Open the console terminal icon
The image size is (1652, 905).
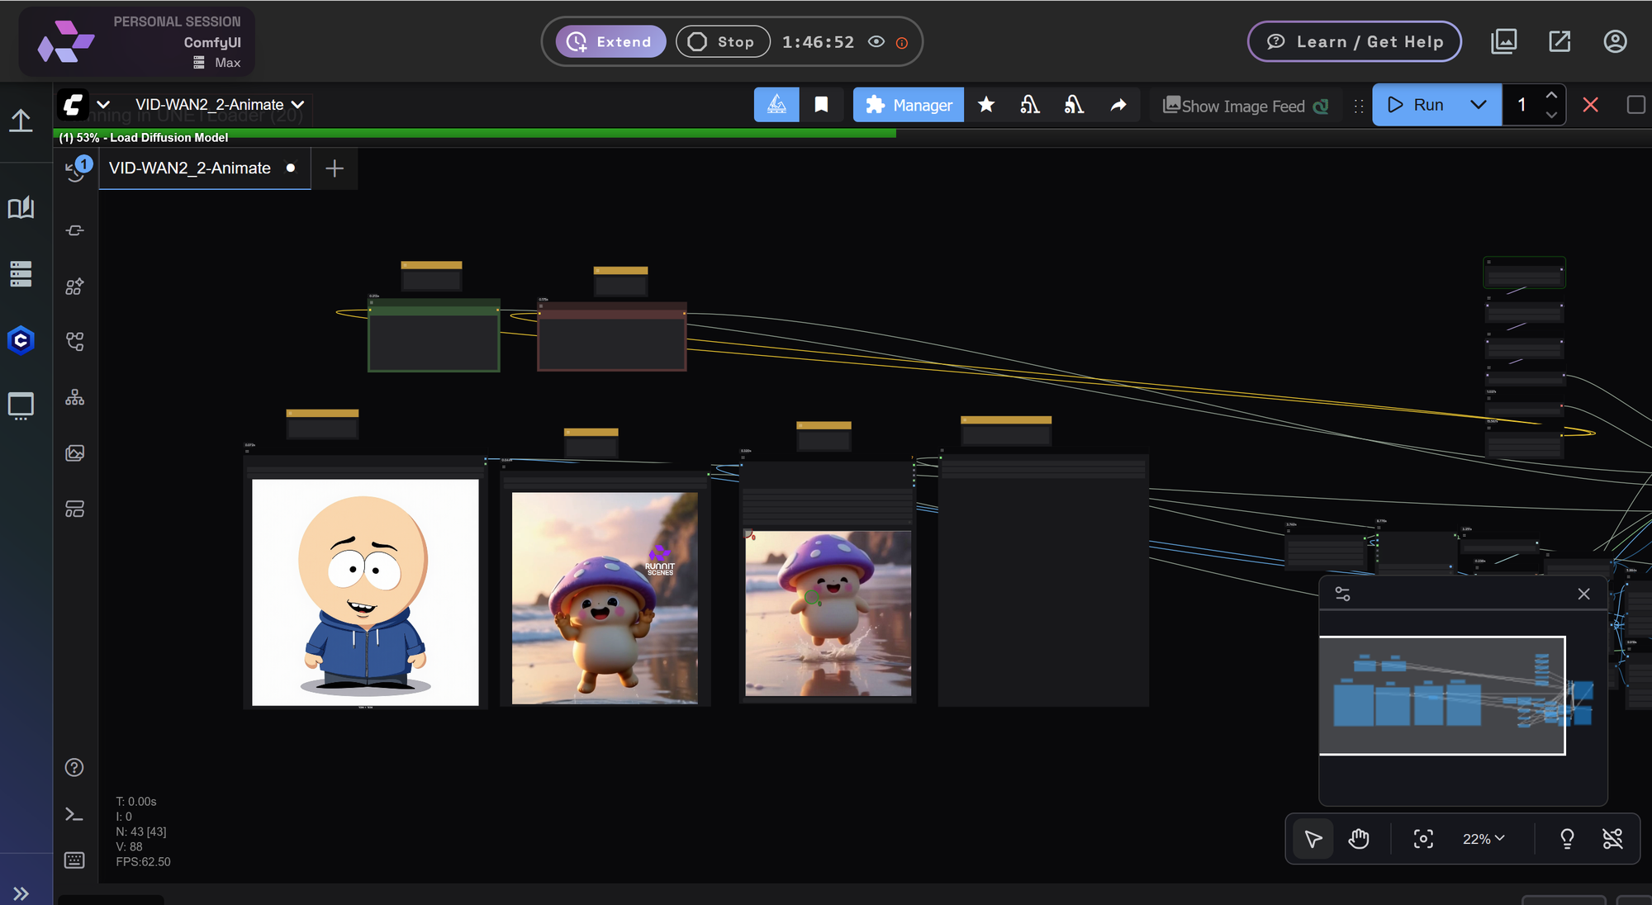[x=74, y=815]
